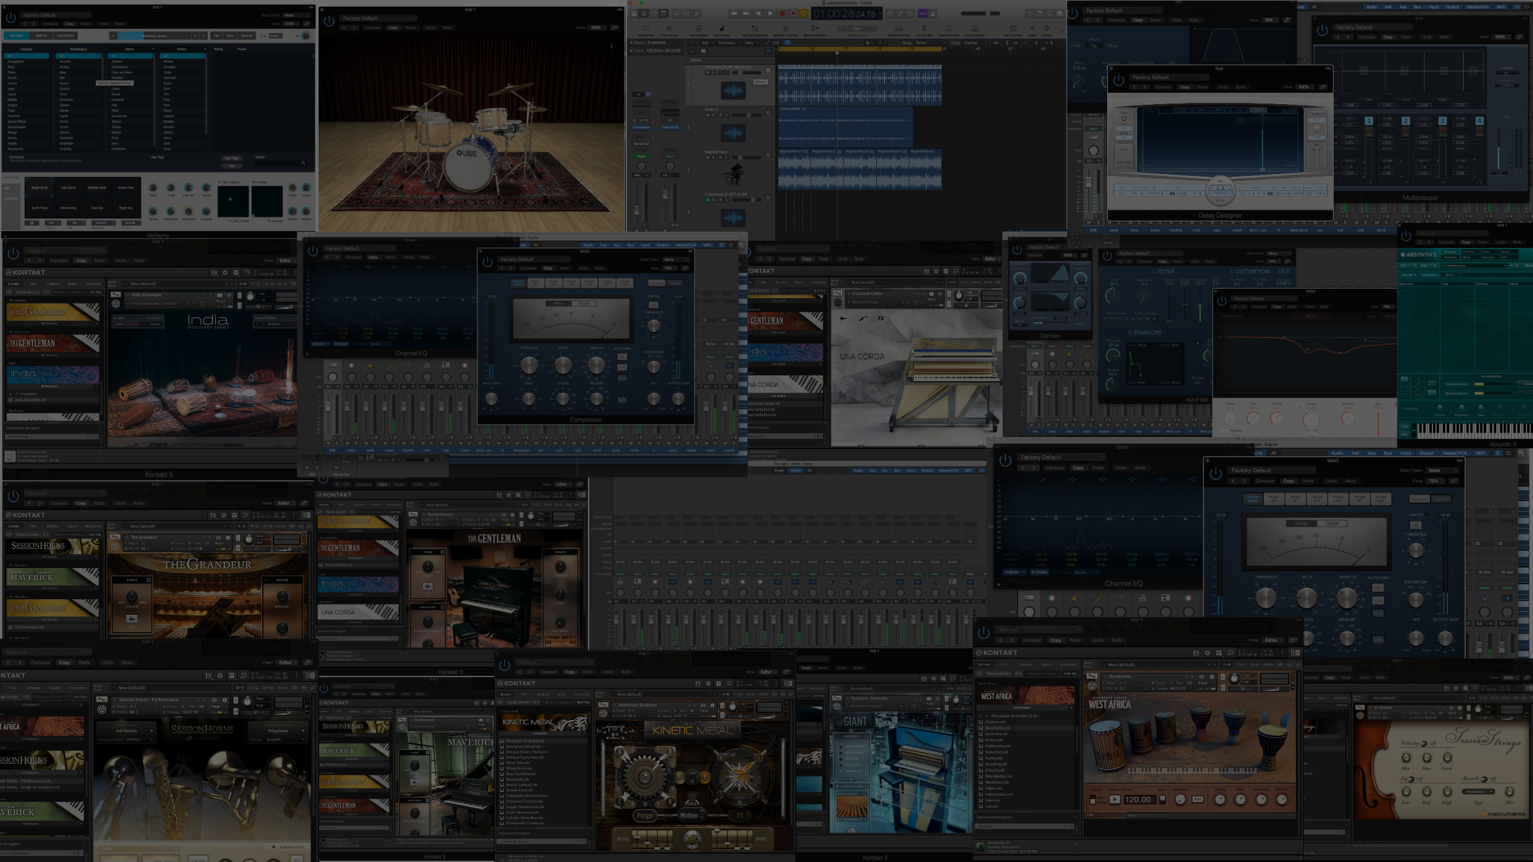This screenshot has width=1533, height=862.
Task: Toggle the Velocity switch in Session Strings
Action: point(1424,743)
